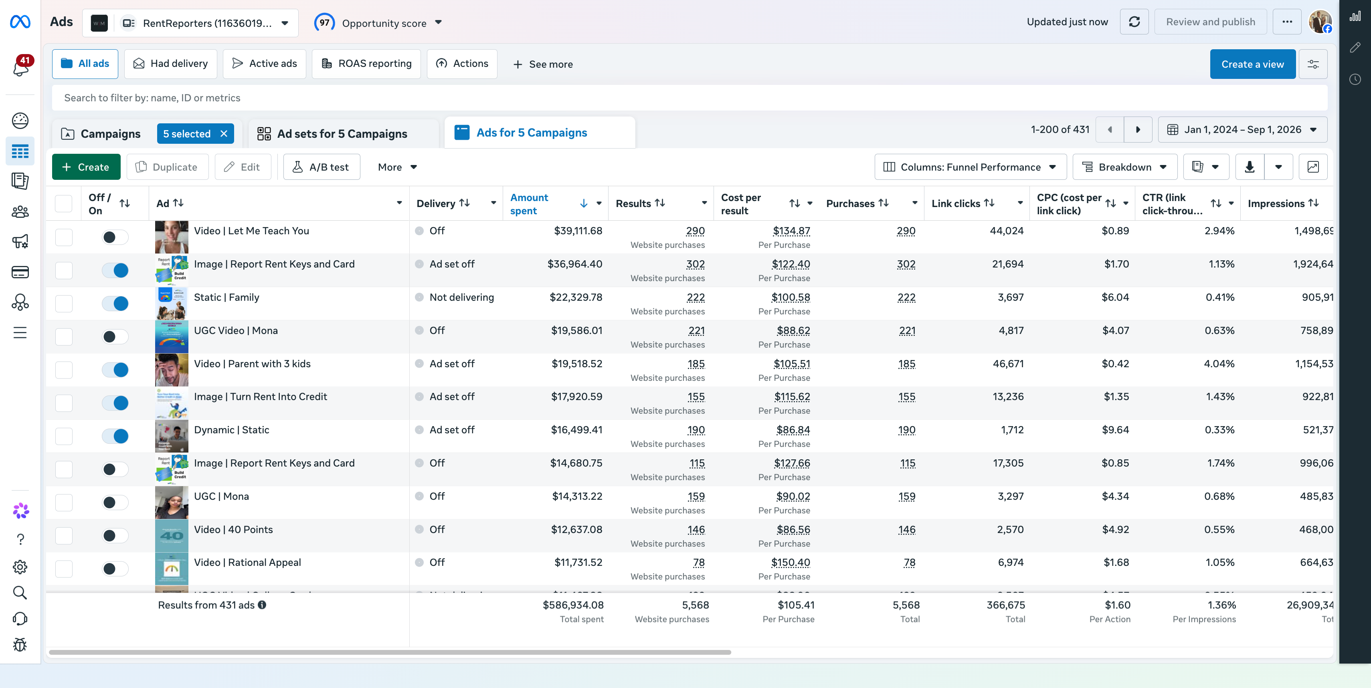Open the charts icon beside export
The image size is (1371, 688).
point(1313,167)
